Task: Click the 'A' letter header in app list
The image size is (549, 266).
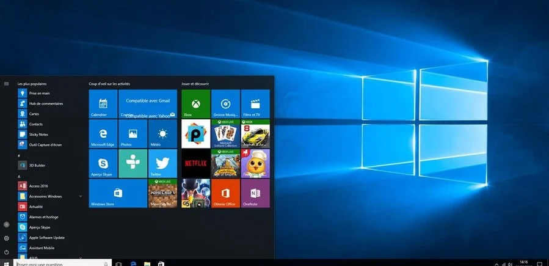Action: pos(19,176)
